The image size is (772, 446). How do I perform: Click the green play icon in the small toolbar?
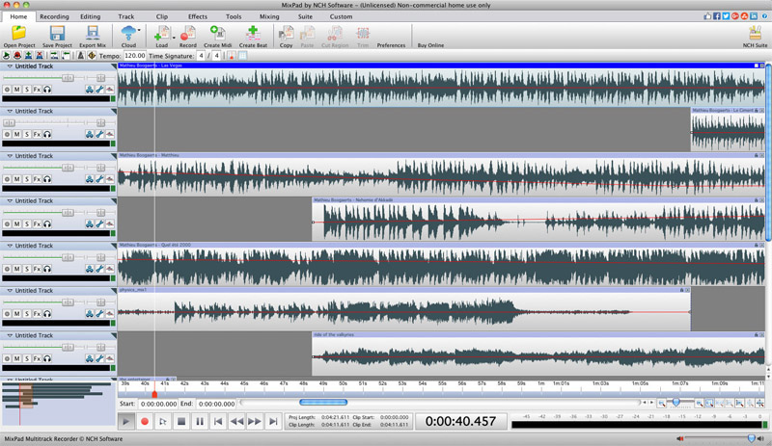click(x=7, y=56)
